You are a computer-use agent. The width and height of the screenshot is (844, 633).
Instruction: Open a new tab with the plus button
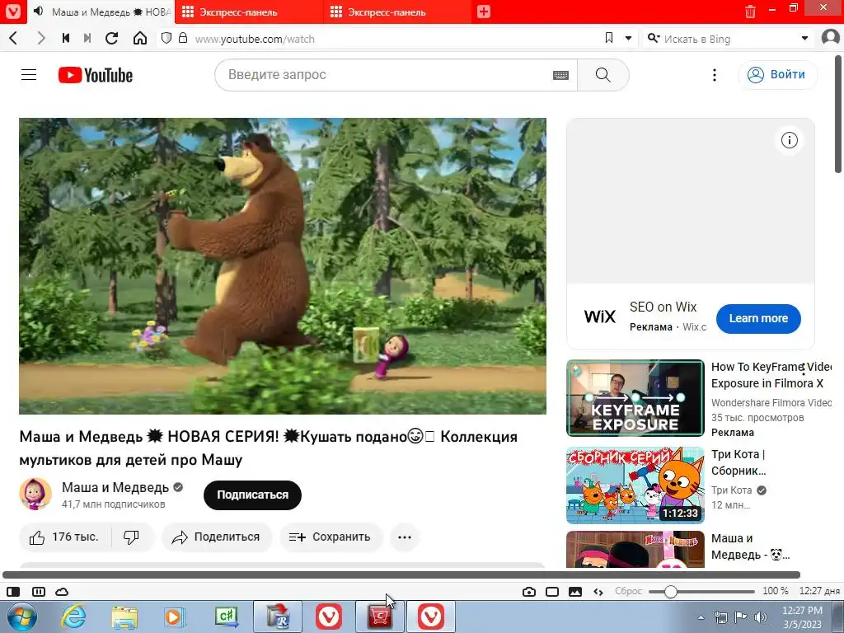[483, 12]
